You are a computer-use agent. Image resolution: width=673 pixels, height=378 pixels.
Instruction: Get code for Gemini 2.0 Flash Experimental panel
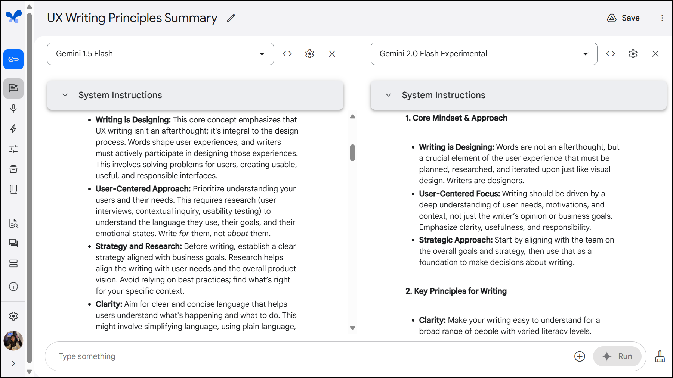point(611,54)
